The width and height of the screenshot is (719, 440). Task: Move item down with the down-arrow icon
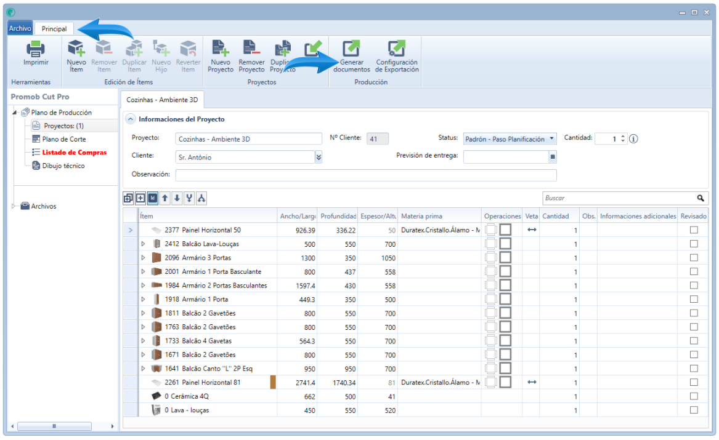[177, 198]
